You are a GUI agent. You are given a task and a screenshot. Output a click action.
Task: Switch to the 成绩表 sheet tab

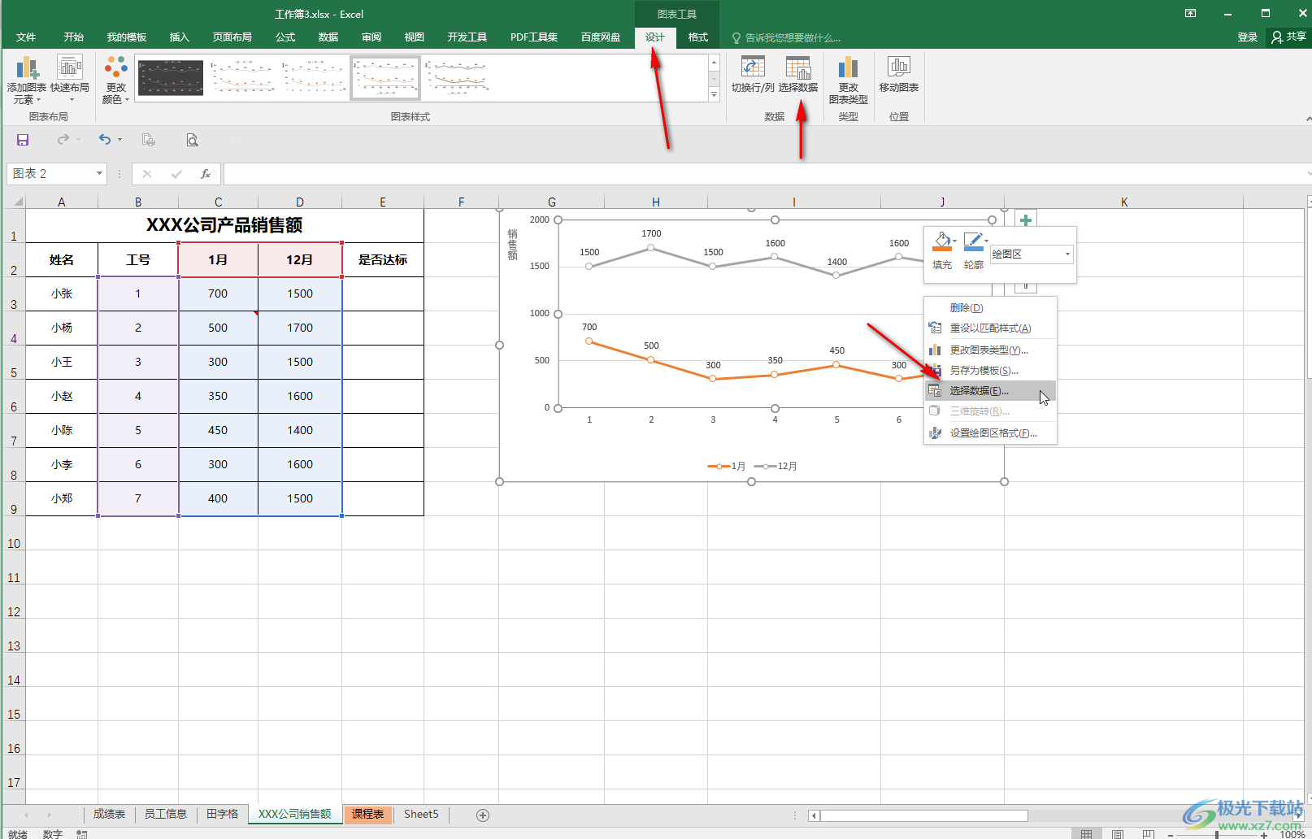(x=109, y=815)
